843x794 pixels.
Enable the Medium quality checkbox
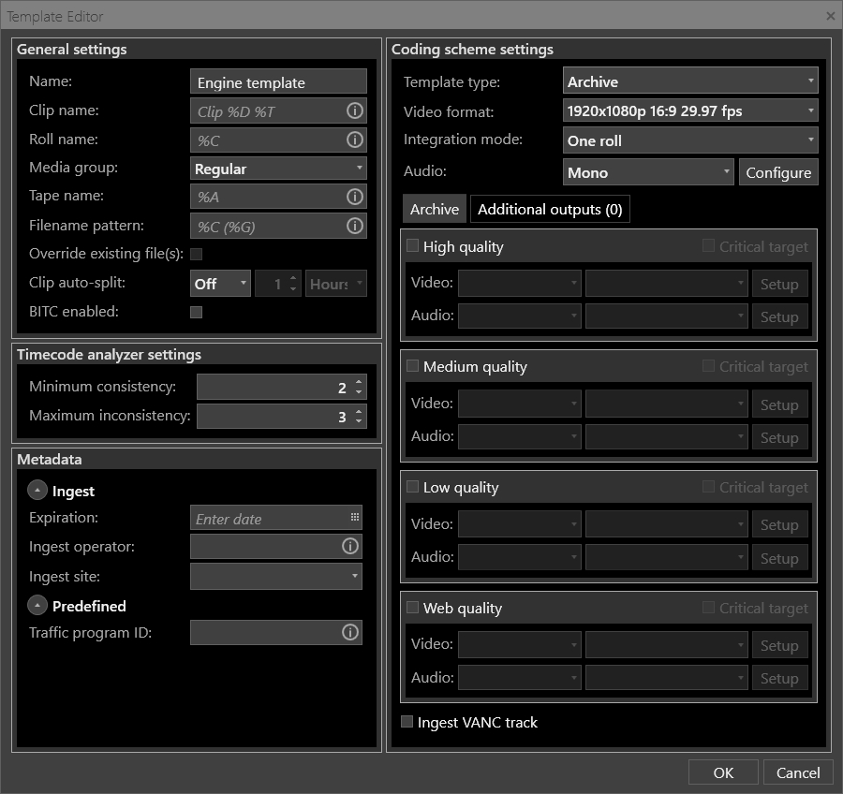point(412,365)
